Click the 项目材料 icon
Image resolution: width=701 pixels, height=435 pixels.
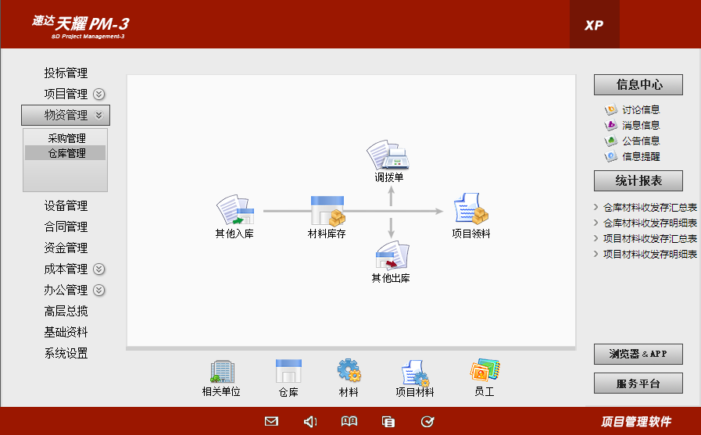(x=414, y=373)
